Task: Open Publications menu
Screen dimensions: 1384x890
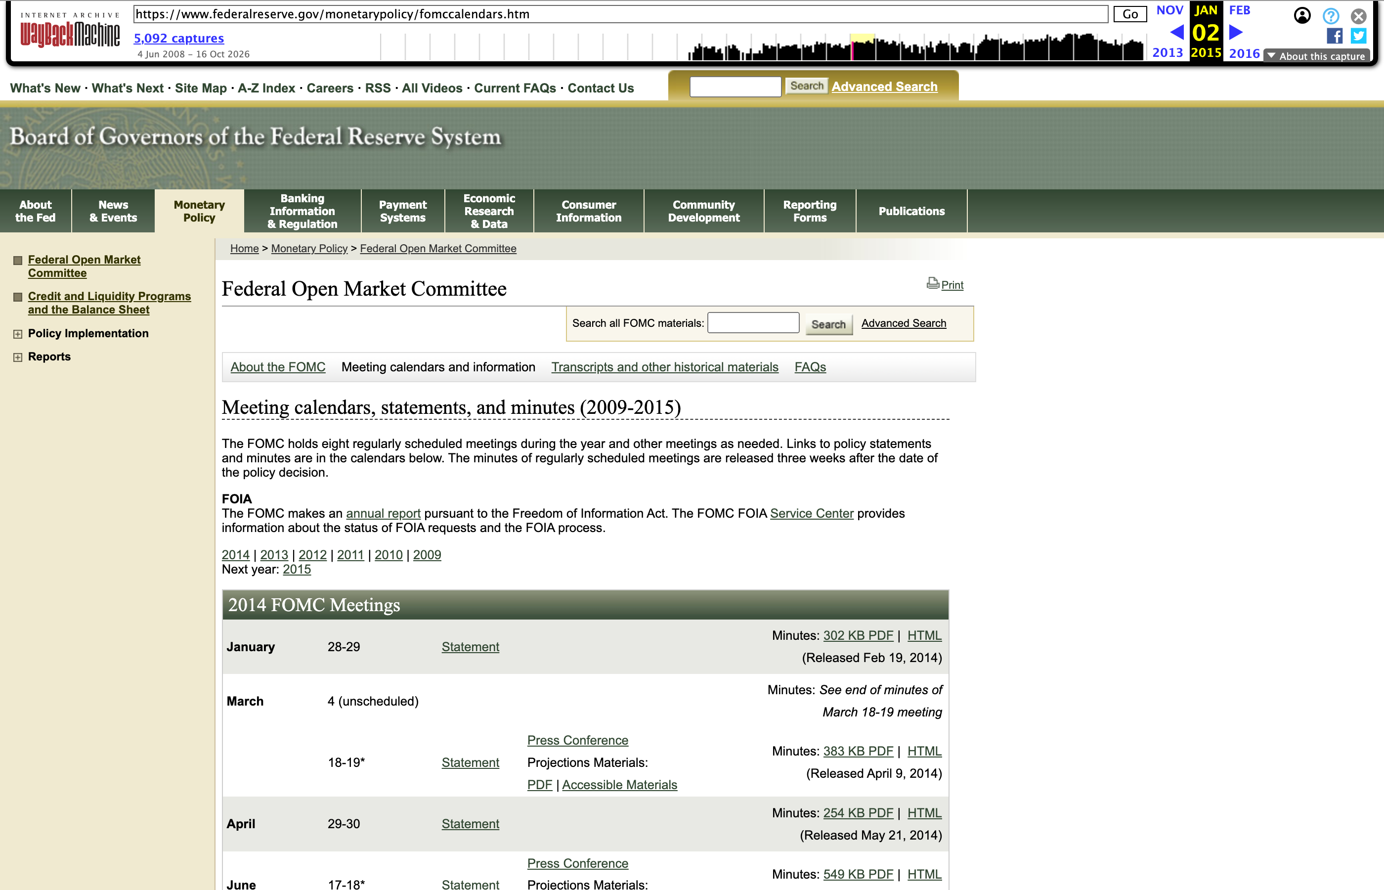Action: click(x=911, y=211)
